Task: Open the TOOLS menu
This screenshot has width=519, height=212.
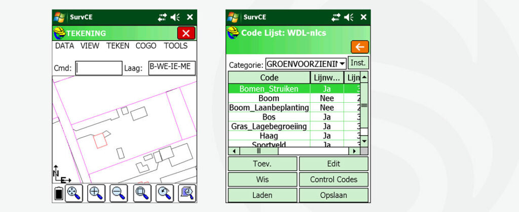Action: coord(175,46)
